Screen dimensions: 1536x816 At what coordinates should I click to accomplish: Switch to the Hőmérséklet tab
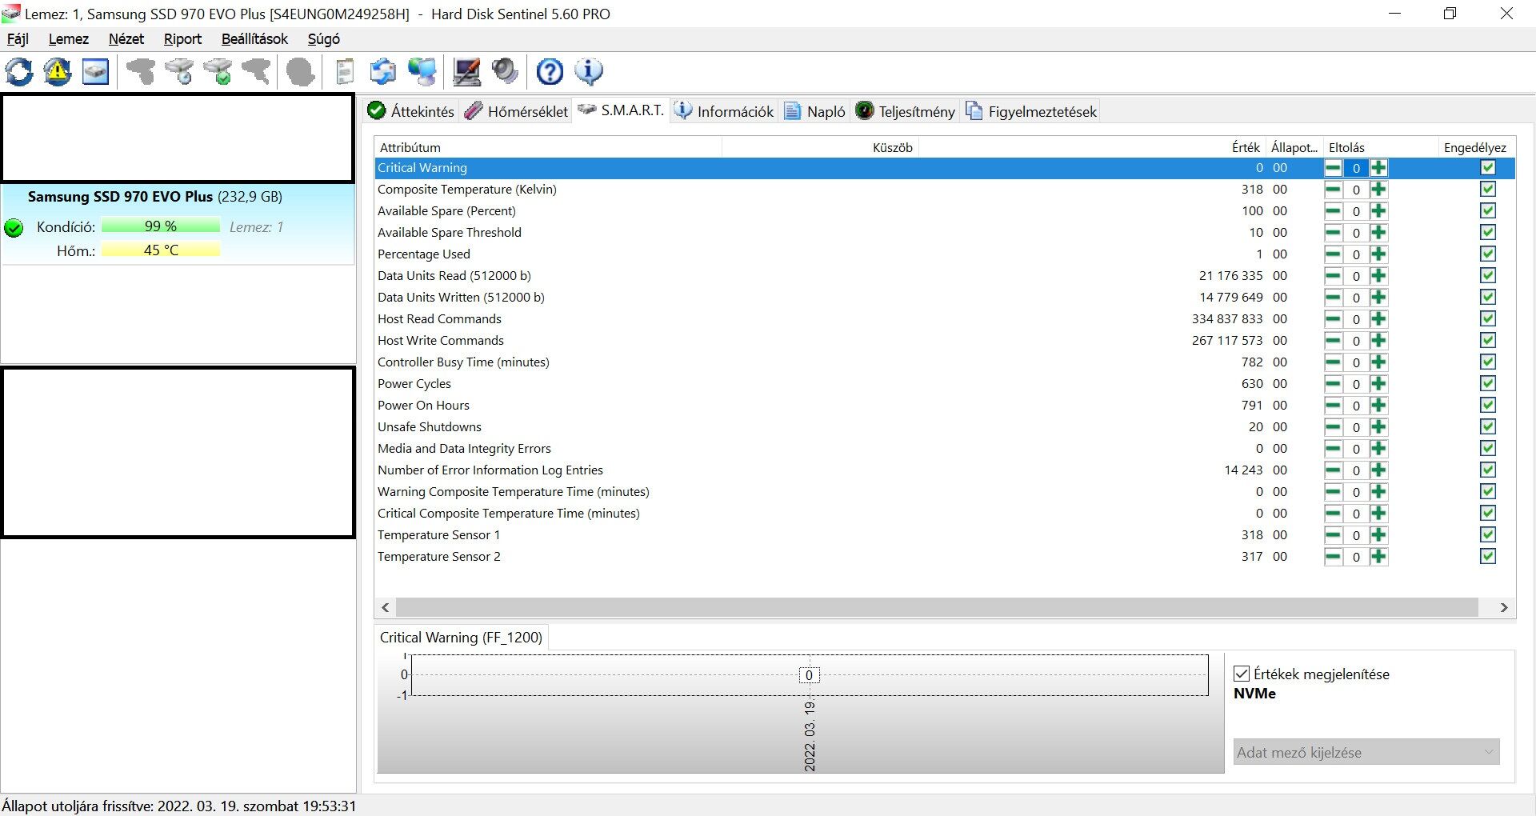click(x=517, y=111)
